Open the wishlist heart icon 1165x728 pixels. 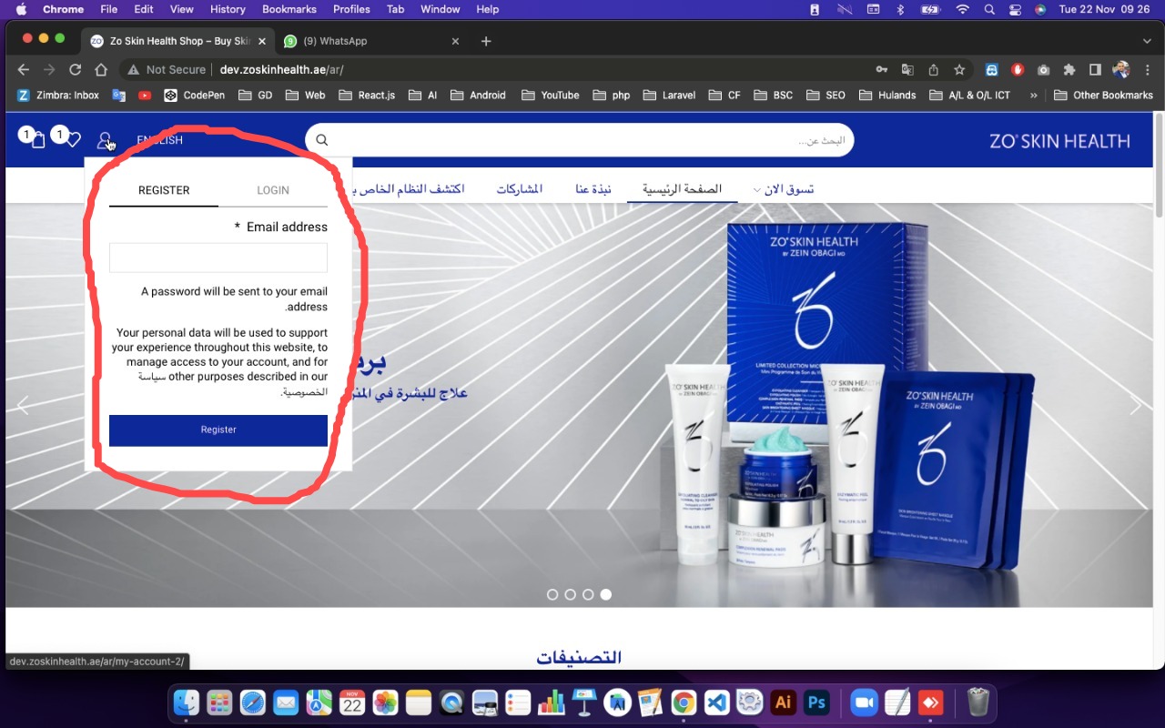coord(74,140)
